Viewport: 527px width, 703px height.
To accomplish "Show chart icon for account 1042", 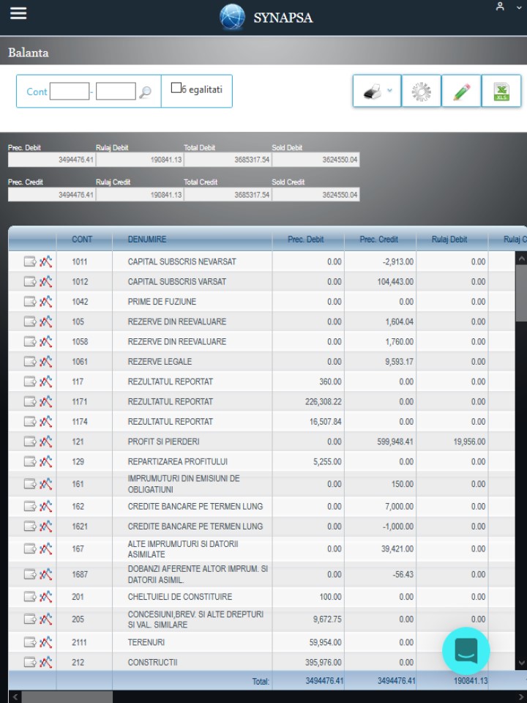I will [45, 301].
